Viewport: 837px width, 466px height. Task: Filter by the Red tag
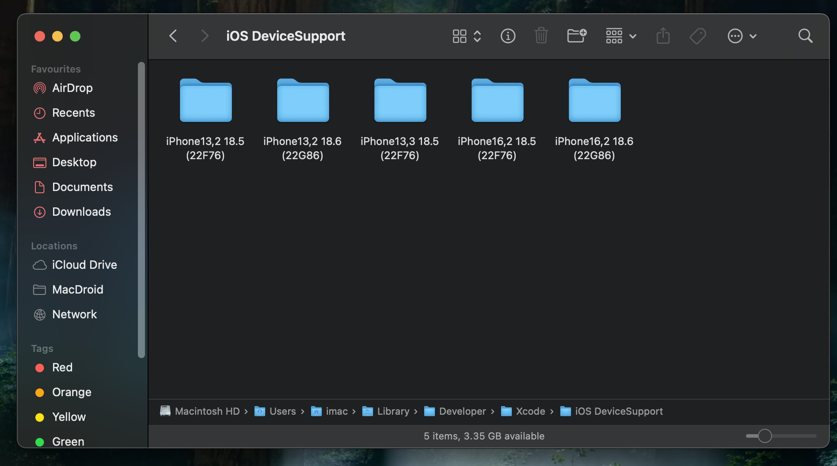(62, 367)
